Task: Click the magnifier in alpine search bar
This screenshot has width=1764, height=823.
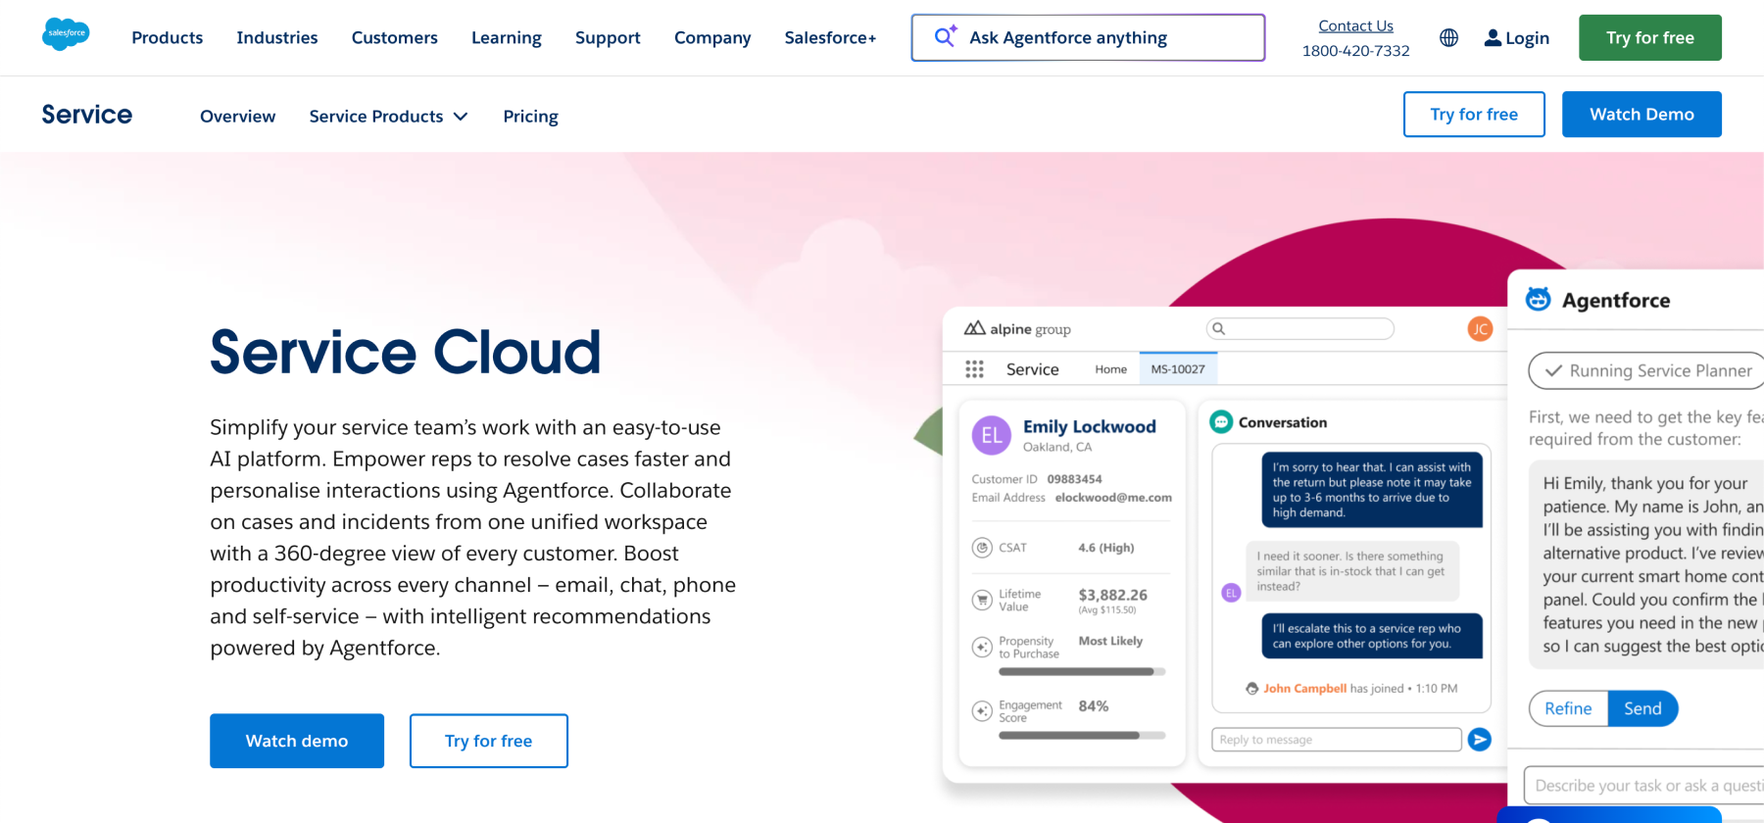Action: (1218, 328)
